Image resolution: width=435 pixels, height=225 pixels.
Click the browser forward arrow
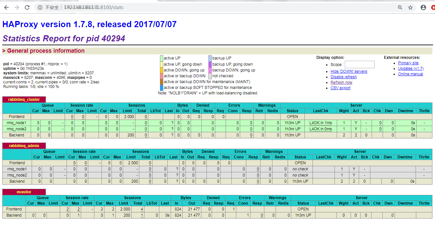tap(17, 7)
